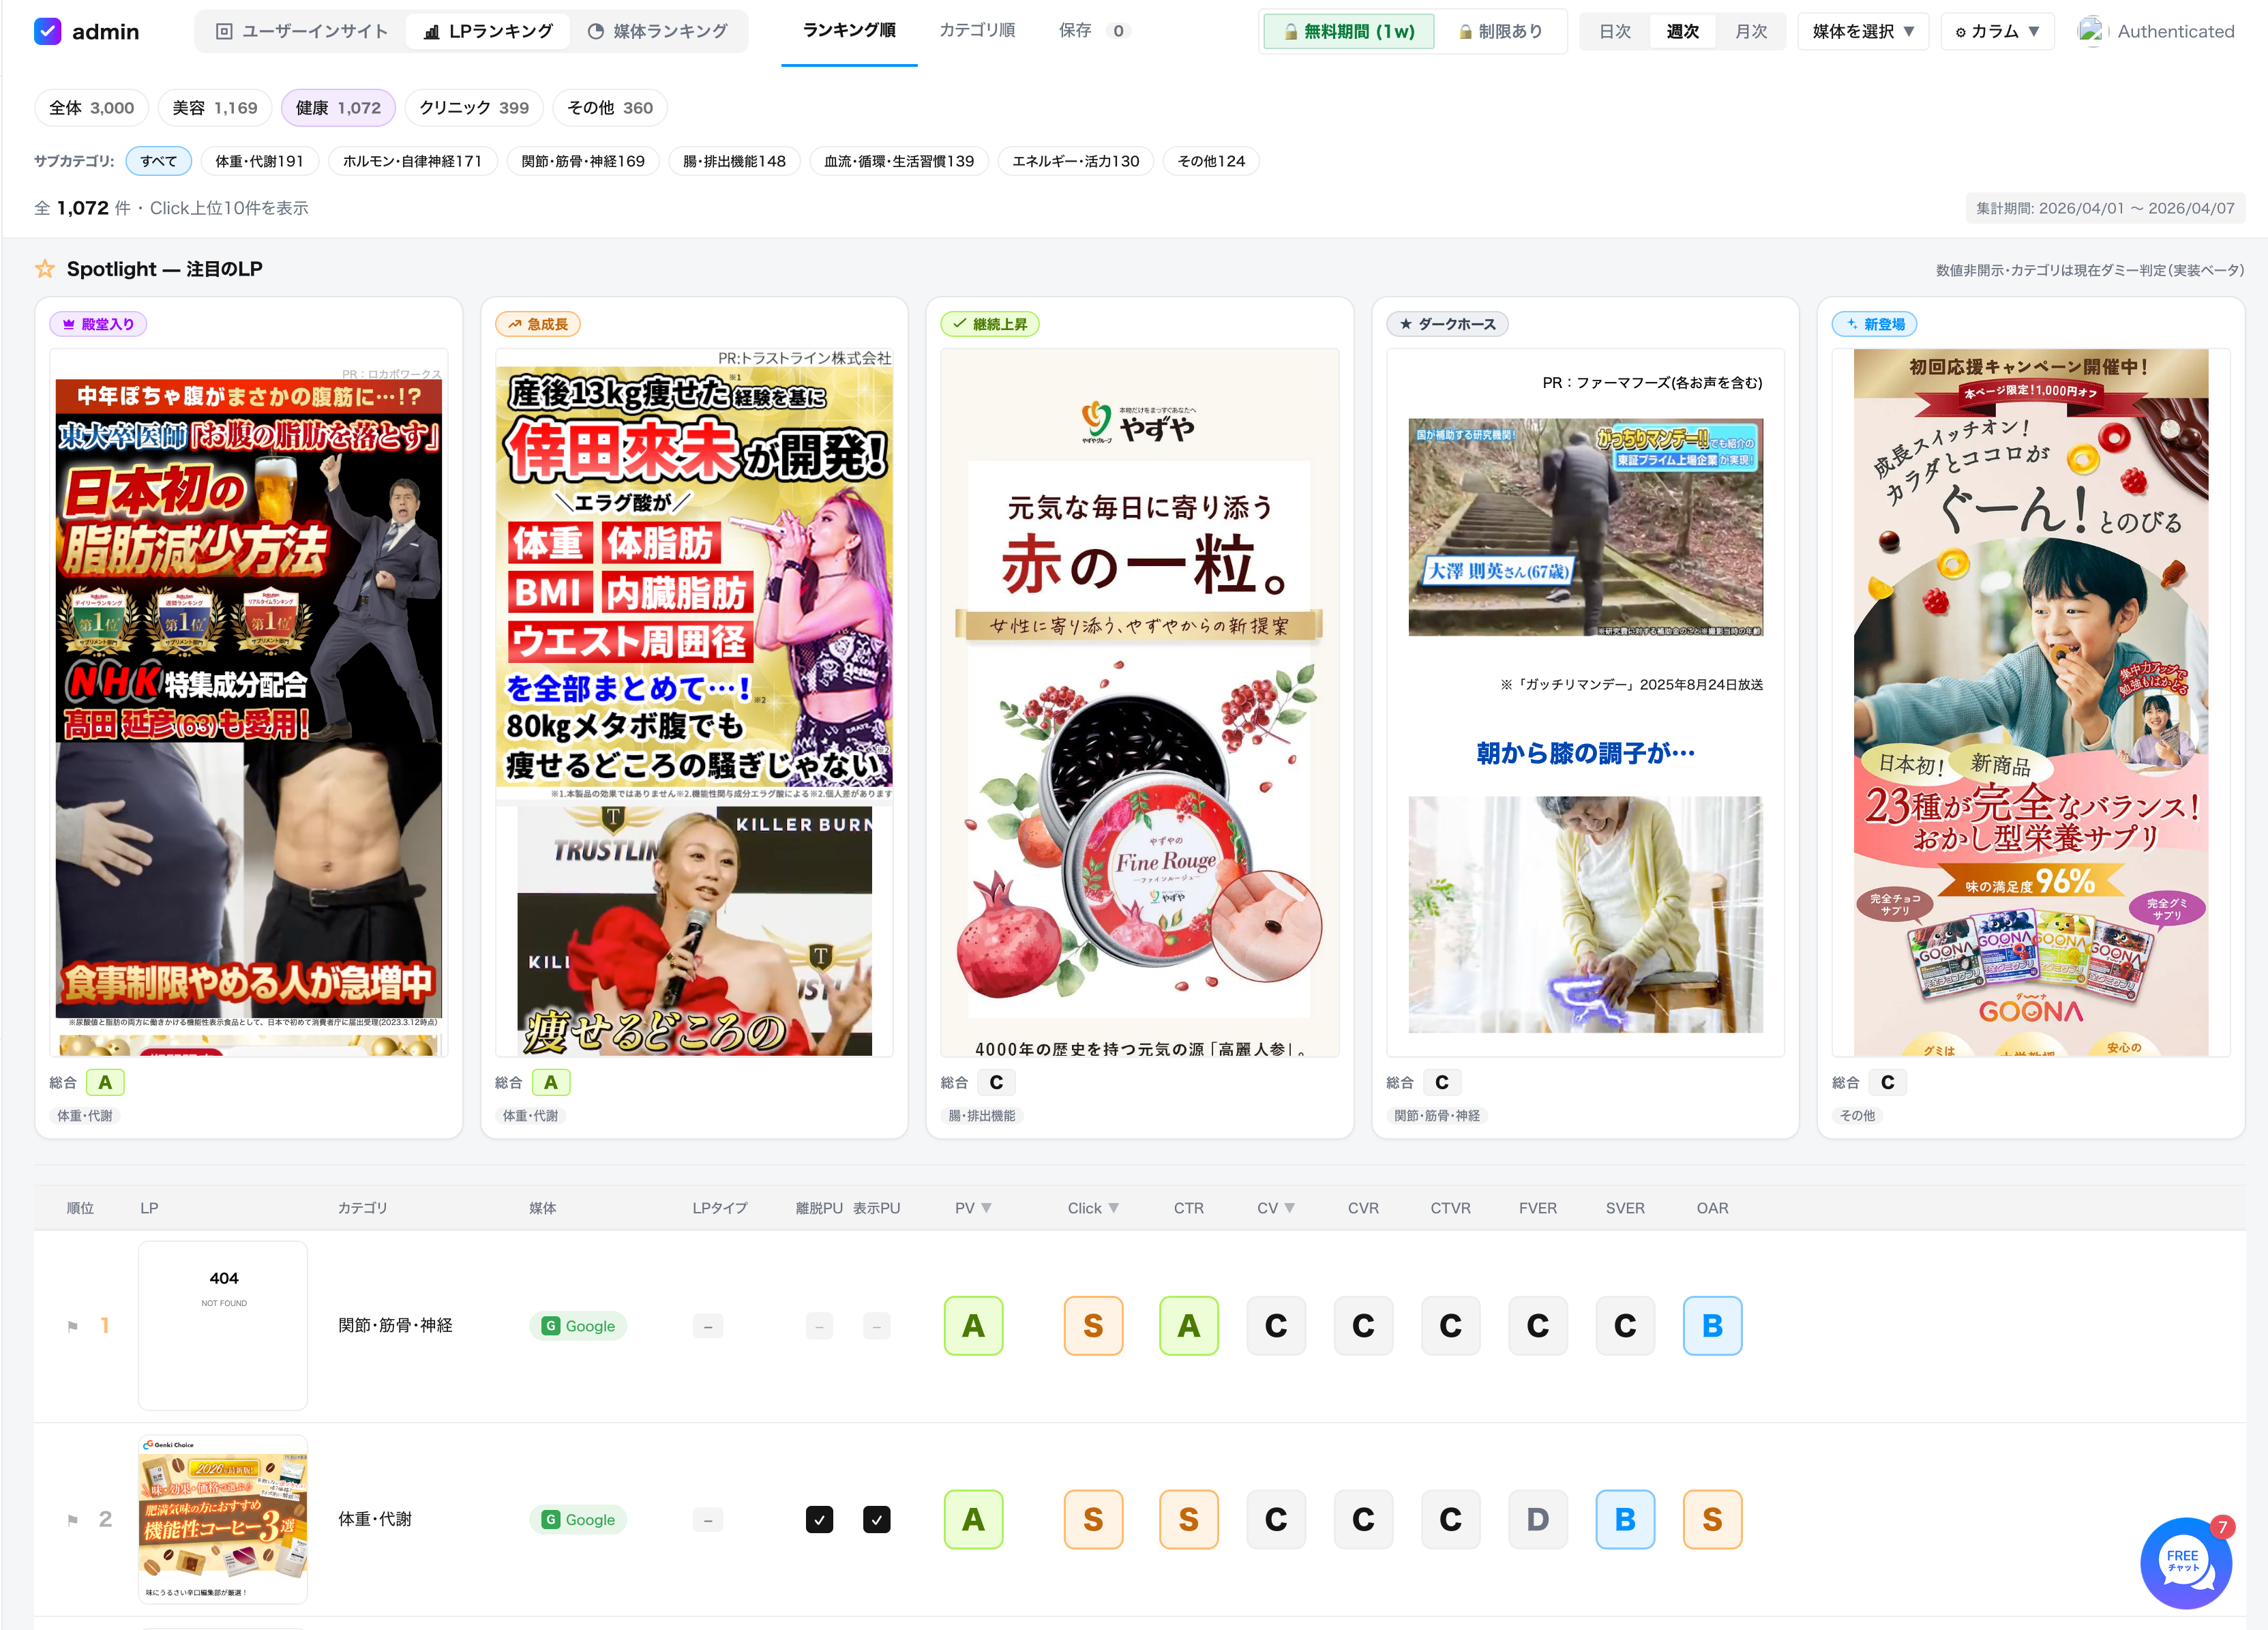
Task: Open the 倖田來未 LP thumbnail
Action: pos(694,703)
